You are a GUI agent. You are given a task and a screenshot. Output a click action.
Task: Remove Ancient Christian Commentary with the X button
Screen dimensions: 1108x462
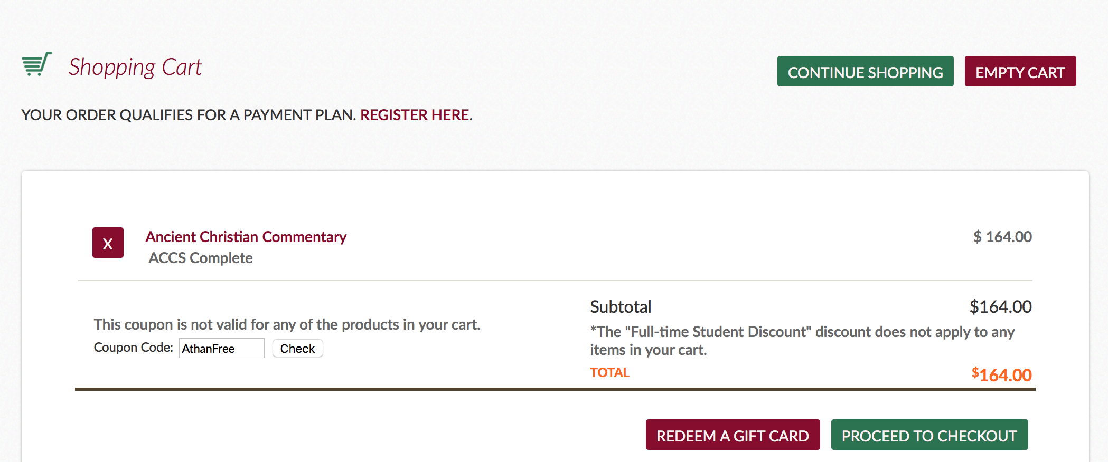[x=108, y=243]
